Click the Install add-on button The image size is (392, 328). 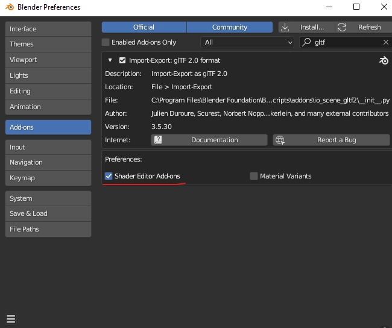[306, 27]
